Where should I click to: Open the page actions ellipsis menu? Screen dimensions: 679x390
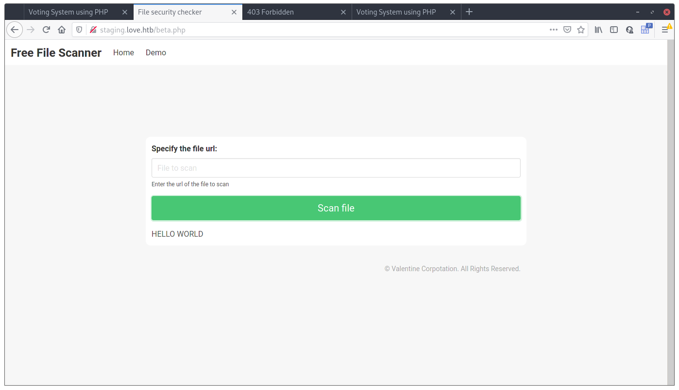pos(554,30)
